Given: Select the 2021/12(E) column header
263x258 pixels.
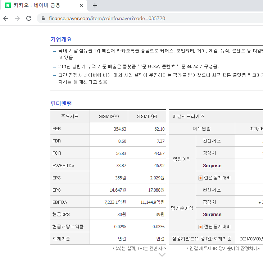Looking at the screenshot, I should tap(147, 117).
